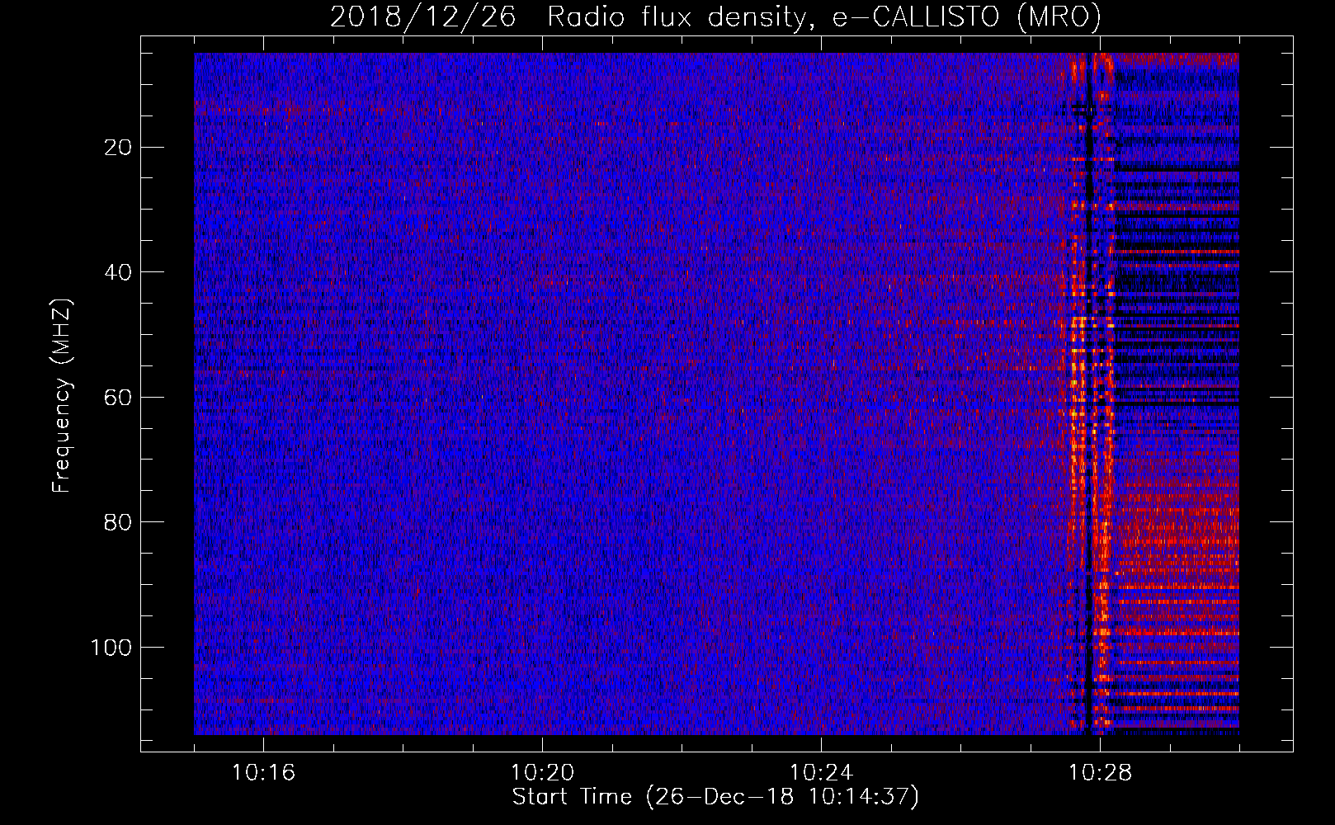This screenshot has width=1335, height=825.
Task: Click the 10:20 time tick label
Action: click(542, 773)
